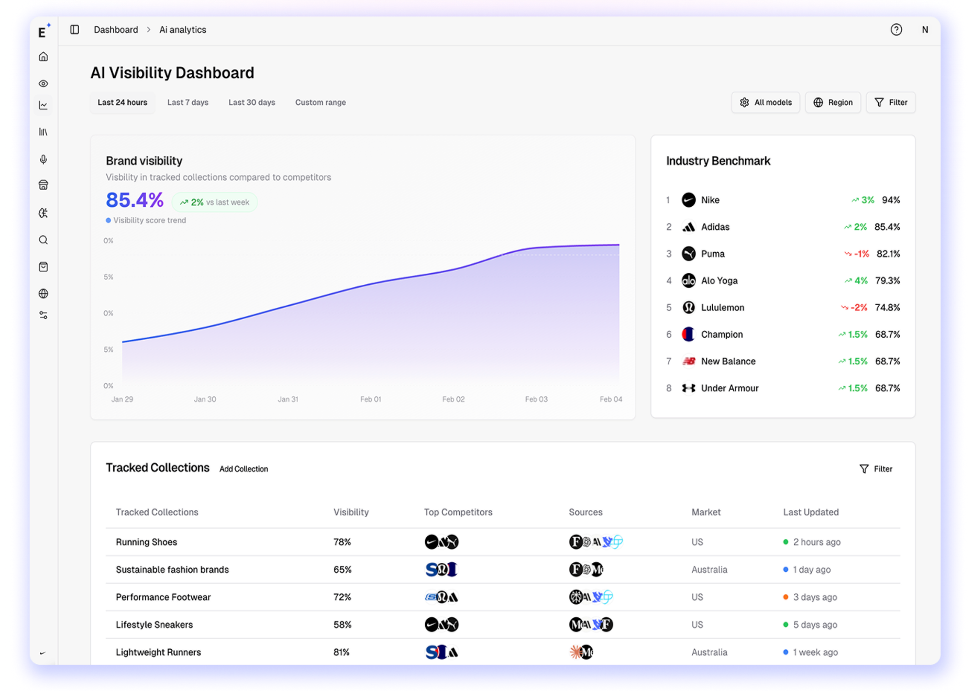Open the library books sidebar icon

click(43, 132)
